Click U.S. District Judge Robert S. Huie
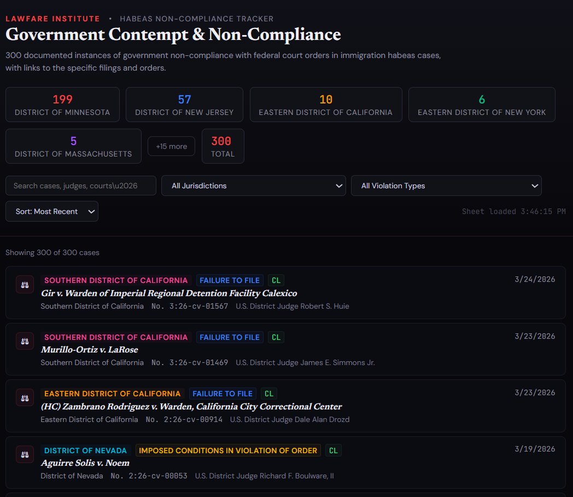This screenshot has height=497, width=573. click(293, 306)
